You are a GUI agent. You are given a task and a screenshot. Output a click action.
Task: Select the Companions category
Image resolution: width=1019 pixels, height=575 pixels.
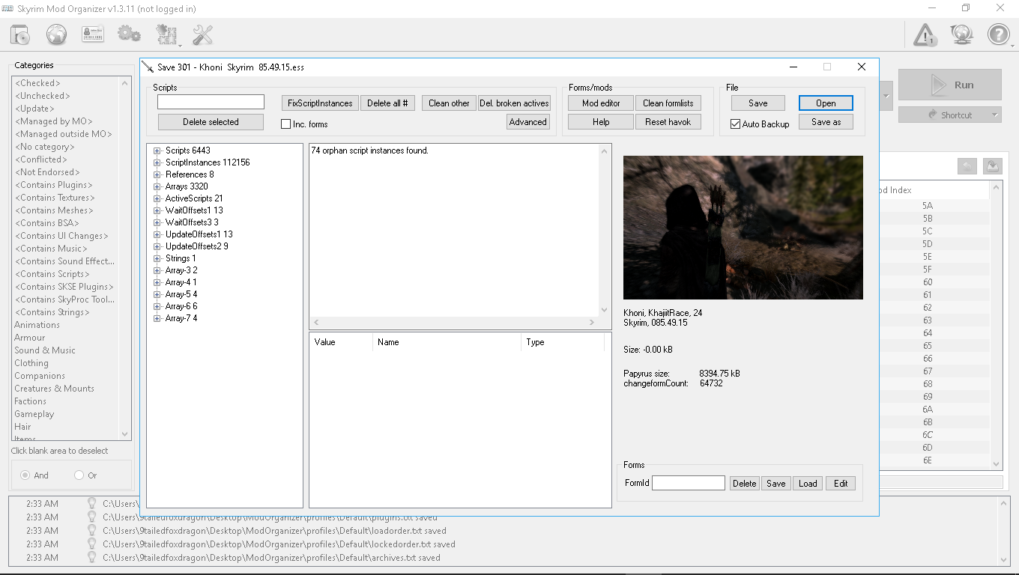(x=39, y=375)
